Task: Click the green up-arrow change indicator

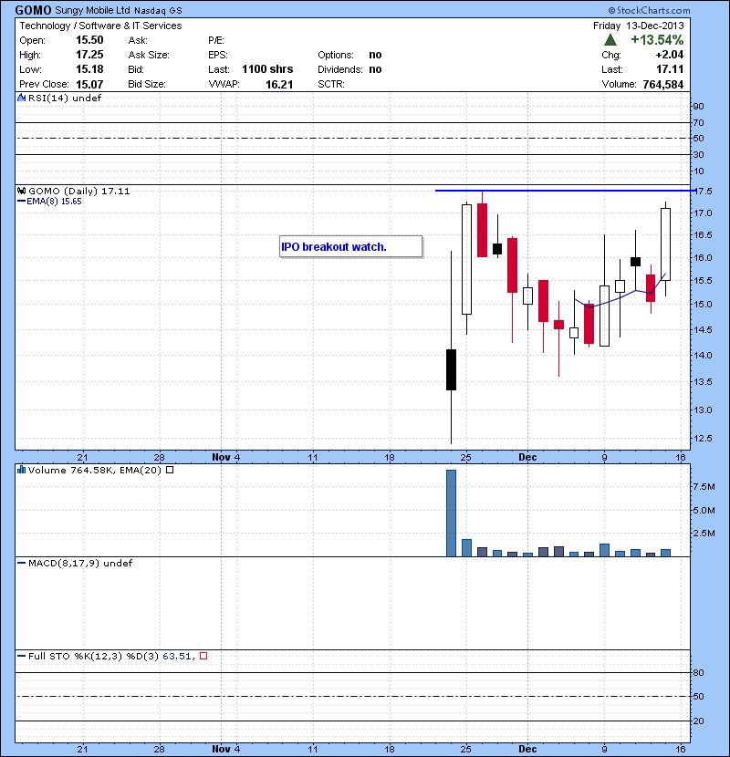Action: point(610,40)
